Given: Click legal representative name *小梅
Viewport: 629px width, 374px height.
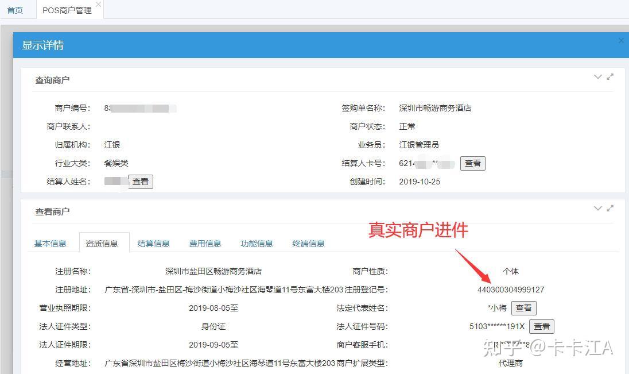Looking at the screenshot, I should tap(497, 308).
